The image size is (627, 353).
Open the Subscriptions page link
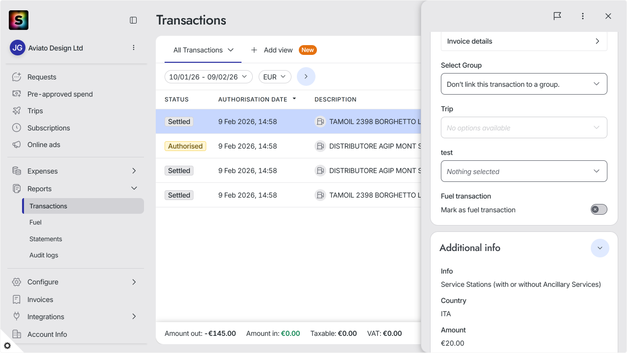click(x=48, y=128)
